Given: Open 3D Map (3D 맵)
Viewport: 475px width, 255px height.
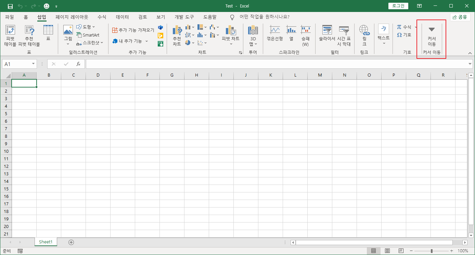Looking at the screenshot, I should pos(253,36).
